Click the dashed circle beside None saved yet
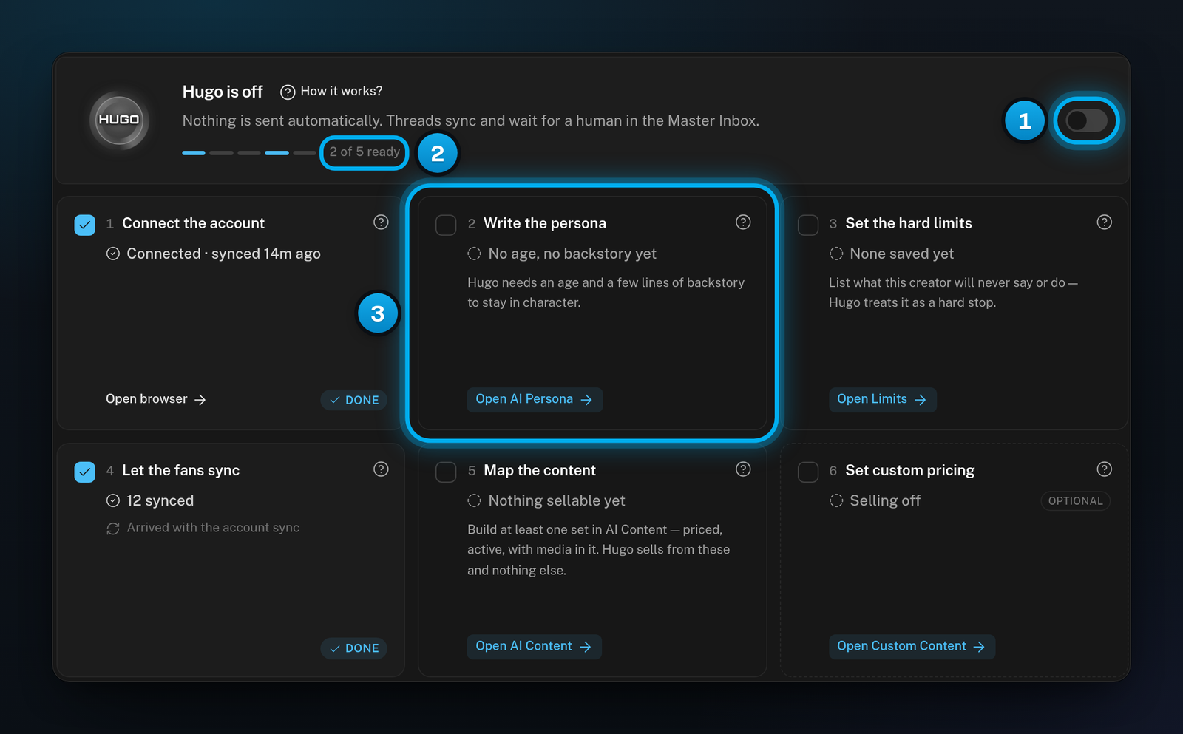Image resolution: width=1183 pixels, height=734 pixels. [836, 254]
